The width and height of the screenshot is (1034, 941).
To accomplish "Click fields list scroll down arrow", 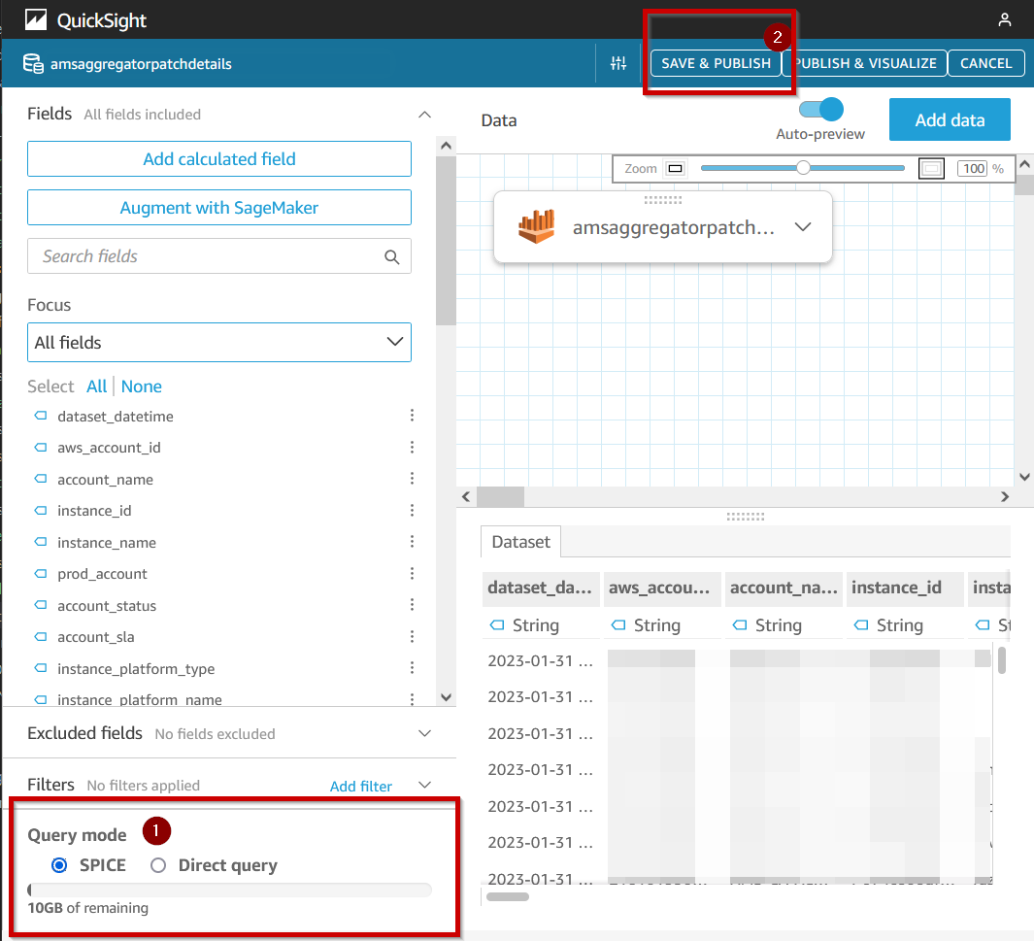I will click(x=446, y=697).
